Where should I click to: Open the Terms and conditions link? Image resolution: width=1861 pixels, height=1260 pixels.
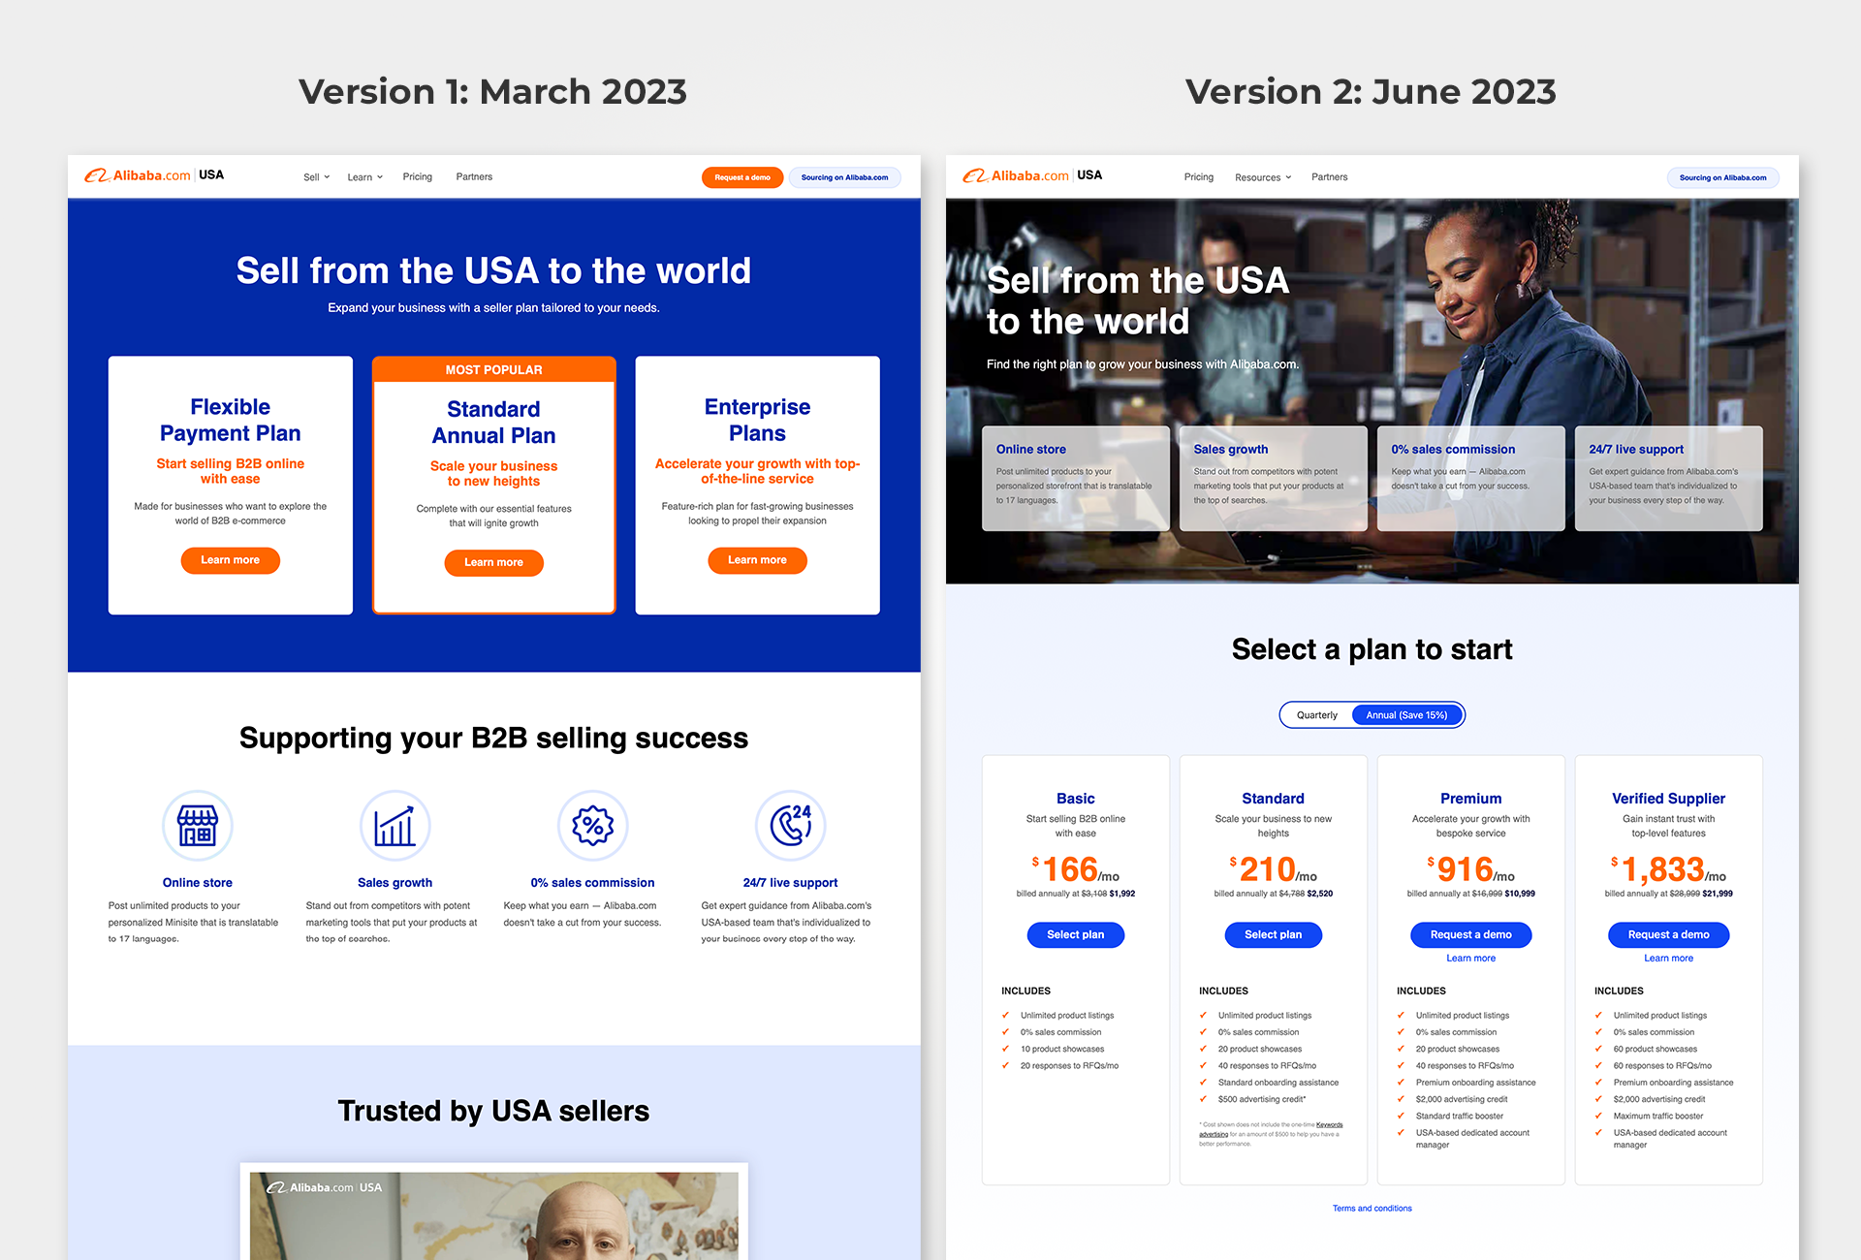[1372, 1209]
